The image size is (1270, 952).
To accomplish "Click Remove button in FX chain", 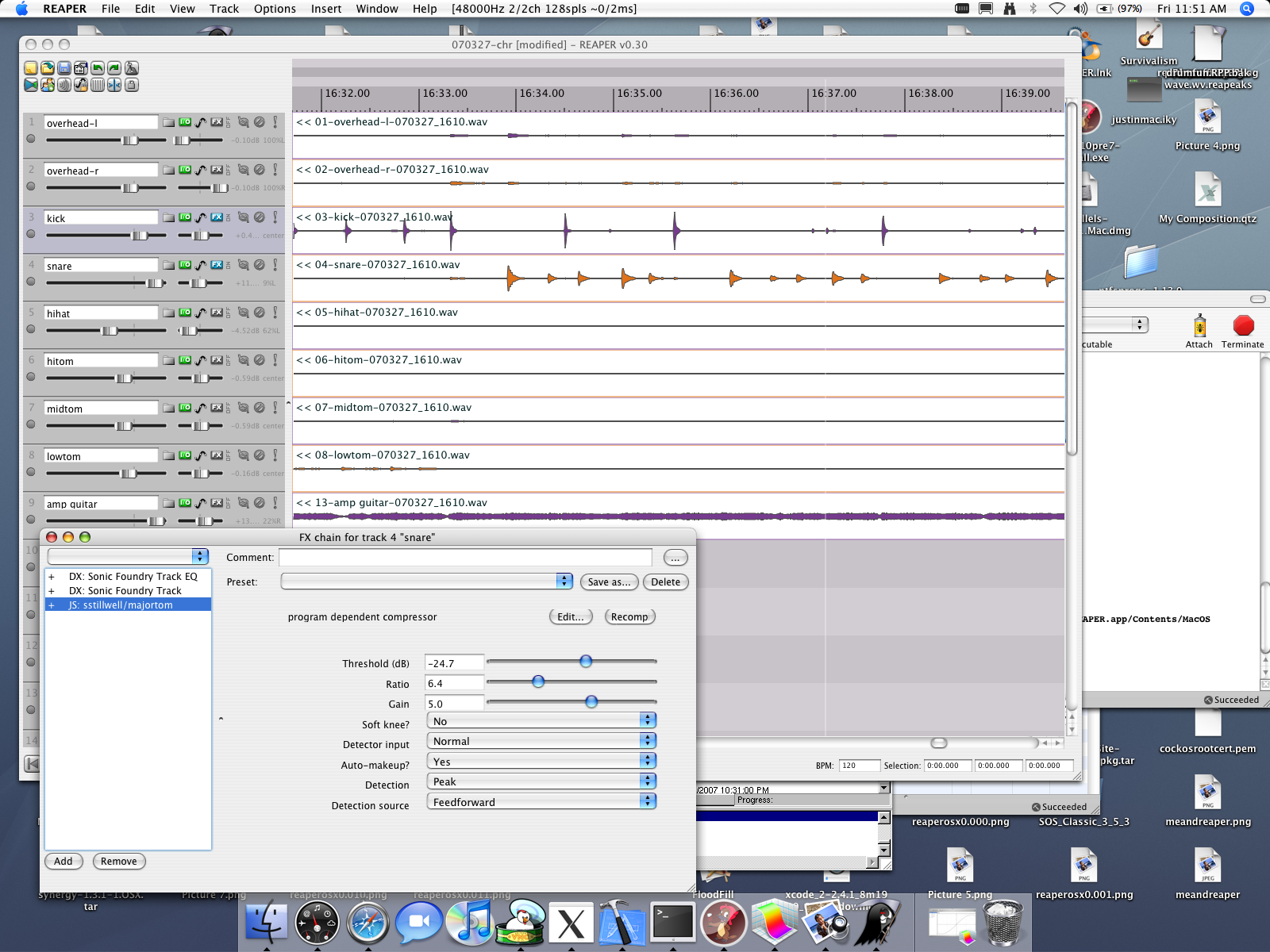I will [x=119, y=861].
